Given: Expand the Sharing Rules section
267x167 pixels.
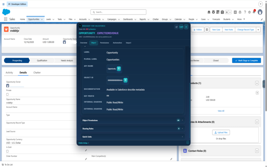Looking at the screenshot, I should click(133, 129).
